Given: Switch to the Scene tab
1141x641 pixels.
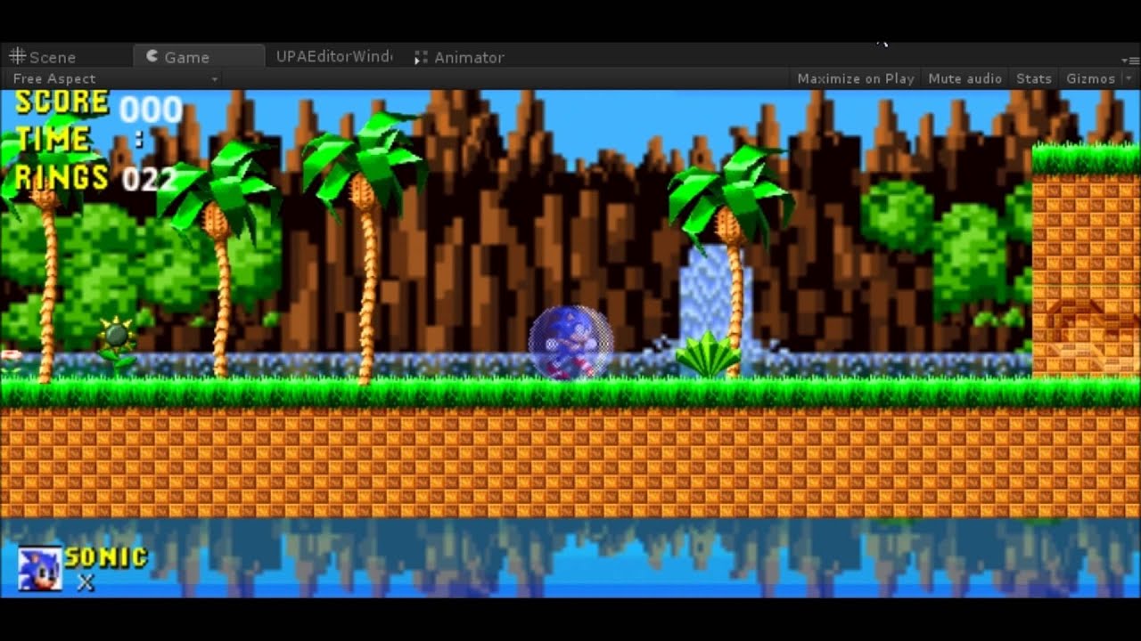Looking at the screenshot, I should 43,57.
